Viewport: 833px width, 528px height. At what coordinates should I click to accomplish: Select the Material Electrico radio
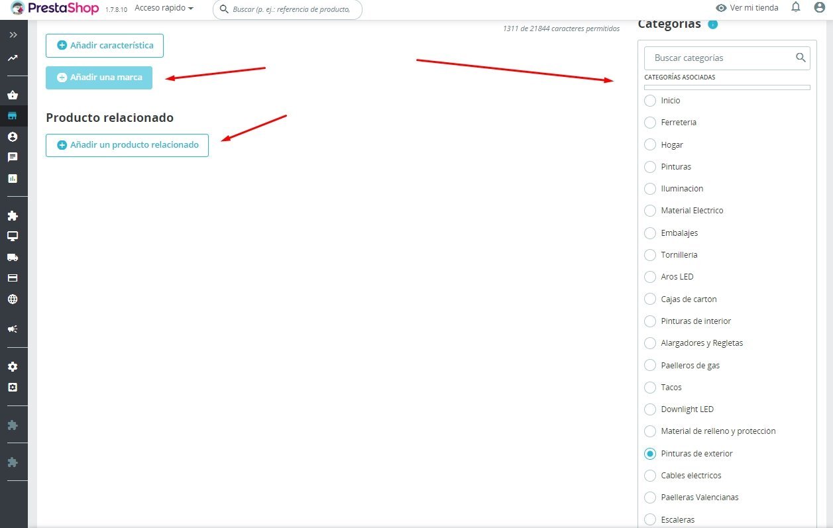coord(650,211)
